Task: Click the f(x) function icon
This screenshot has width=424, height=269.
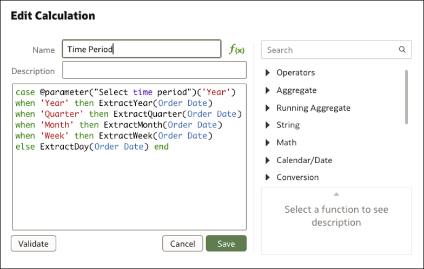Action: (x=237, y=50)
